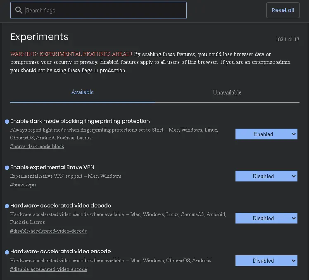Image resolution: width=309 pixels, height=280 pixels.
Task: Click 'Hardware-accelerated video decode where available' description
Action: point(118,218)
